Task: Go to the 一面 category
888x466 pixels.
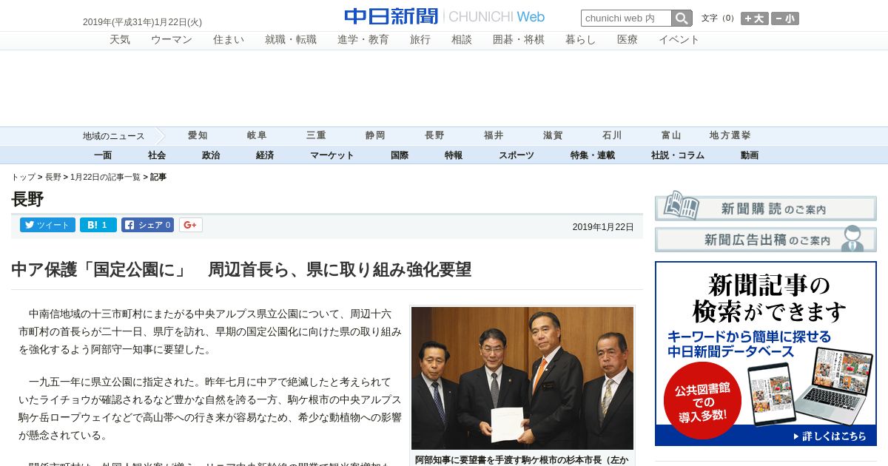Action: [x=103, y=155]
